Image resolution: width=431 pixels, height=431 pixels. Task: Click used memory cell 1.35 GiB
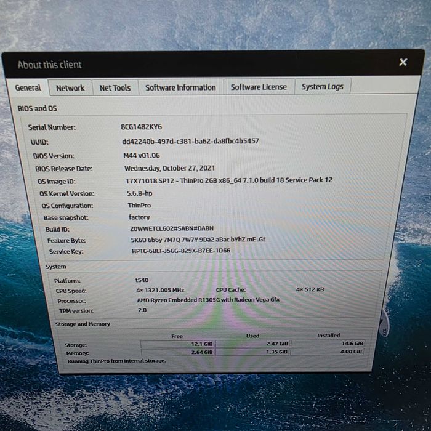point(253,352)
